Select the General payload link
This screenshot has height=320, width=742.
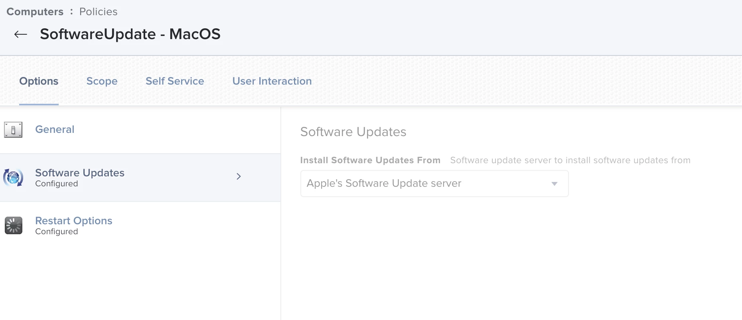tap(55, 129)
